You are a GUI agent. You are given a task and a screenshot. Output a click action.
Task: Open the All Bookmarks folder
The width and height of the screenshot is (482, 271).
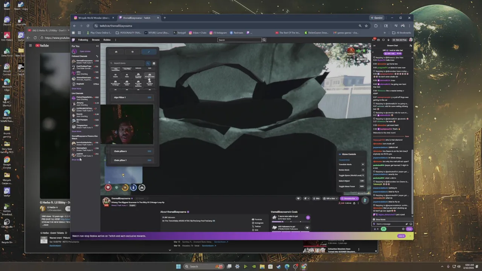(402, 33)
